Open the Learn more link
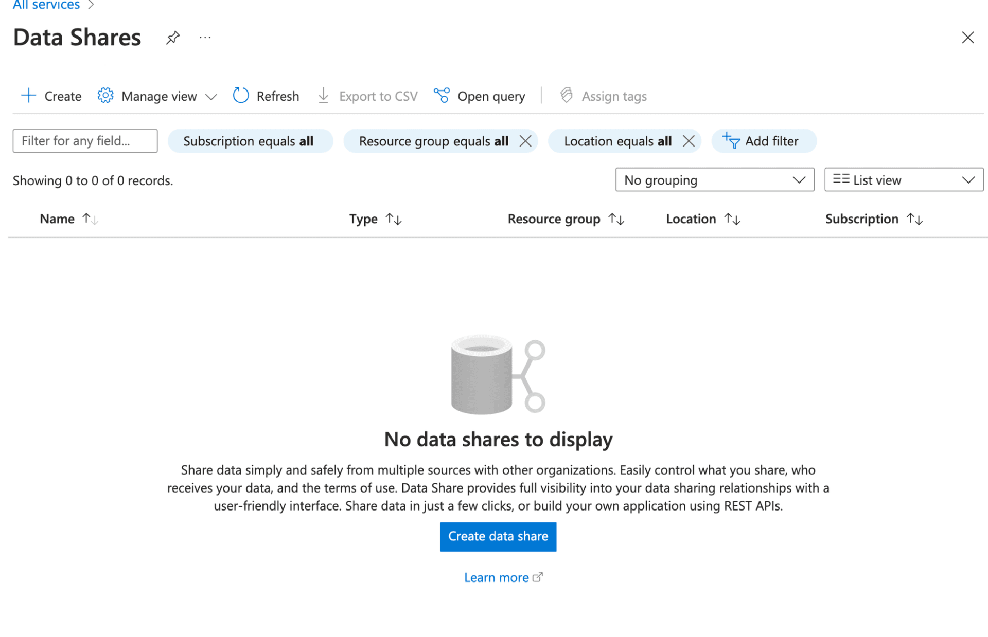Screen dimensions: 988x637 (503, 577)
